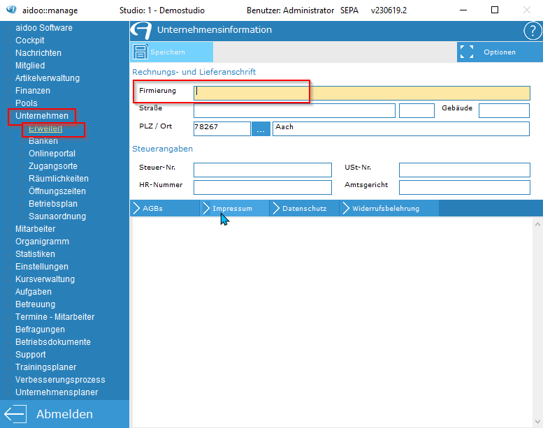This screenshot has width=543, height=428.
Task: Click the PLZ lookup ellipsis button
Action: (261, 128)
